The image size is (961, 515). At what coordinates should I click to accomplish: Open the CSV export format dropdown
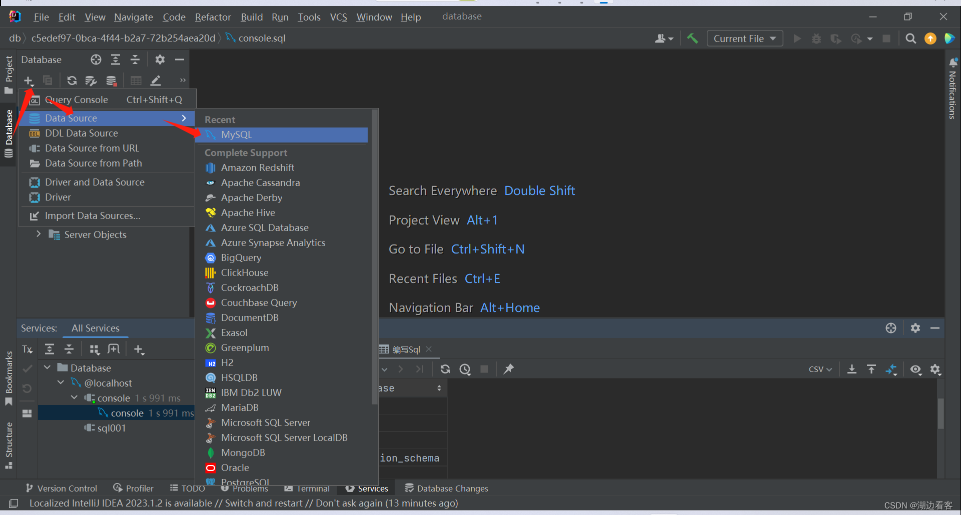(820, 369)
